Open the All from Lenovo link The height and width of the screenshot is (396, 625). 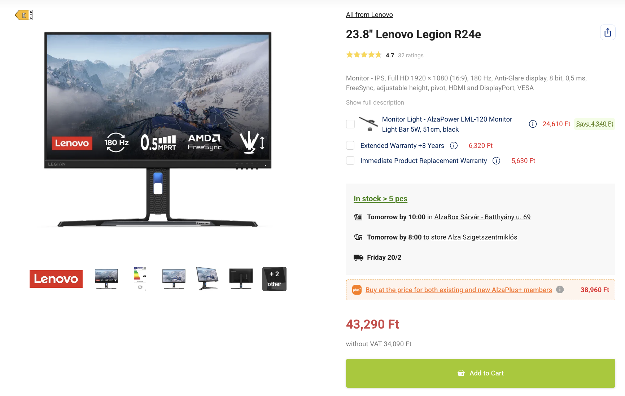pyautogui.click(x=369, y=15)
